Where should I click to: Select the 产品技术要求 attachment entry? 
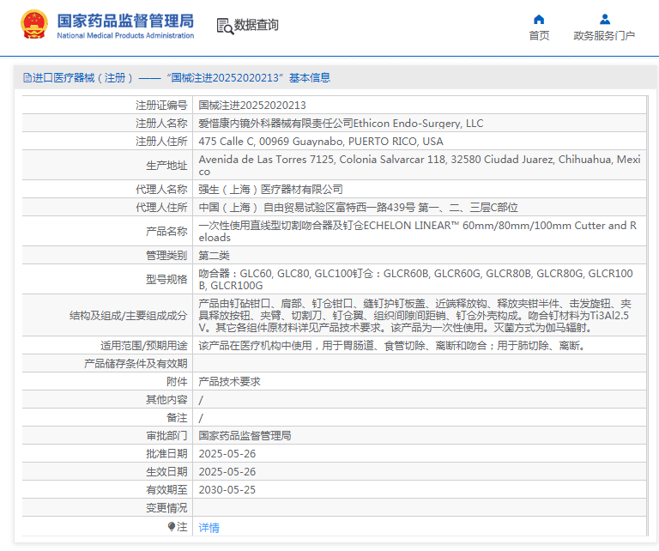(229, 381)
